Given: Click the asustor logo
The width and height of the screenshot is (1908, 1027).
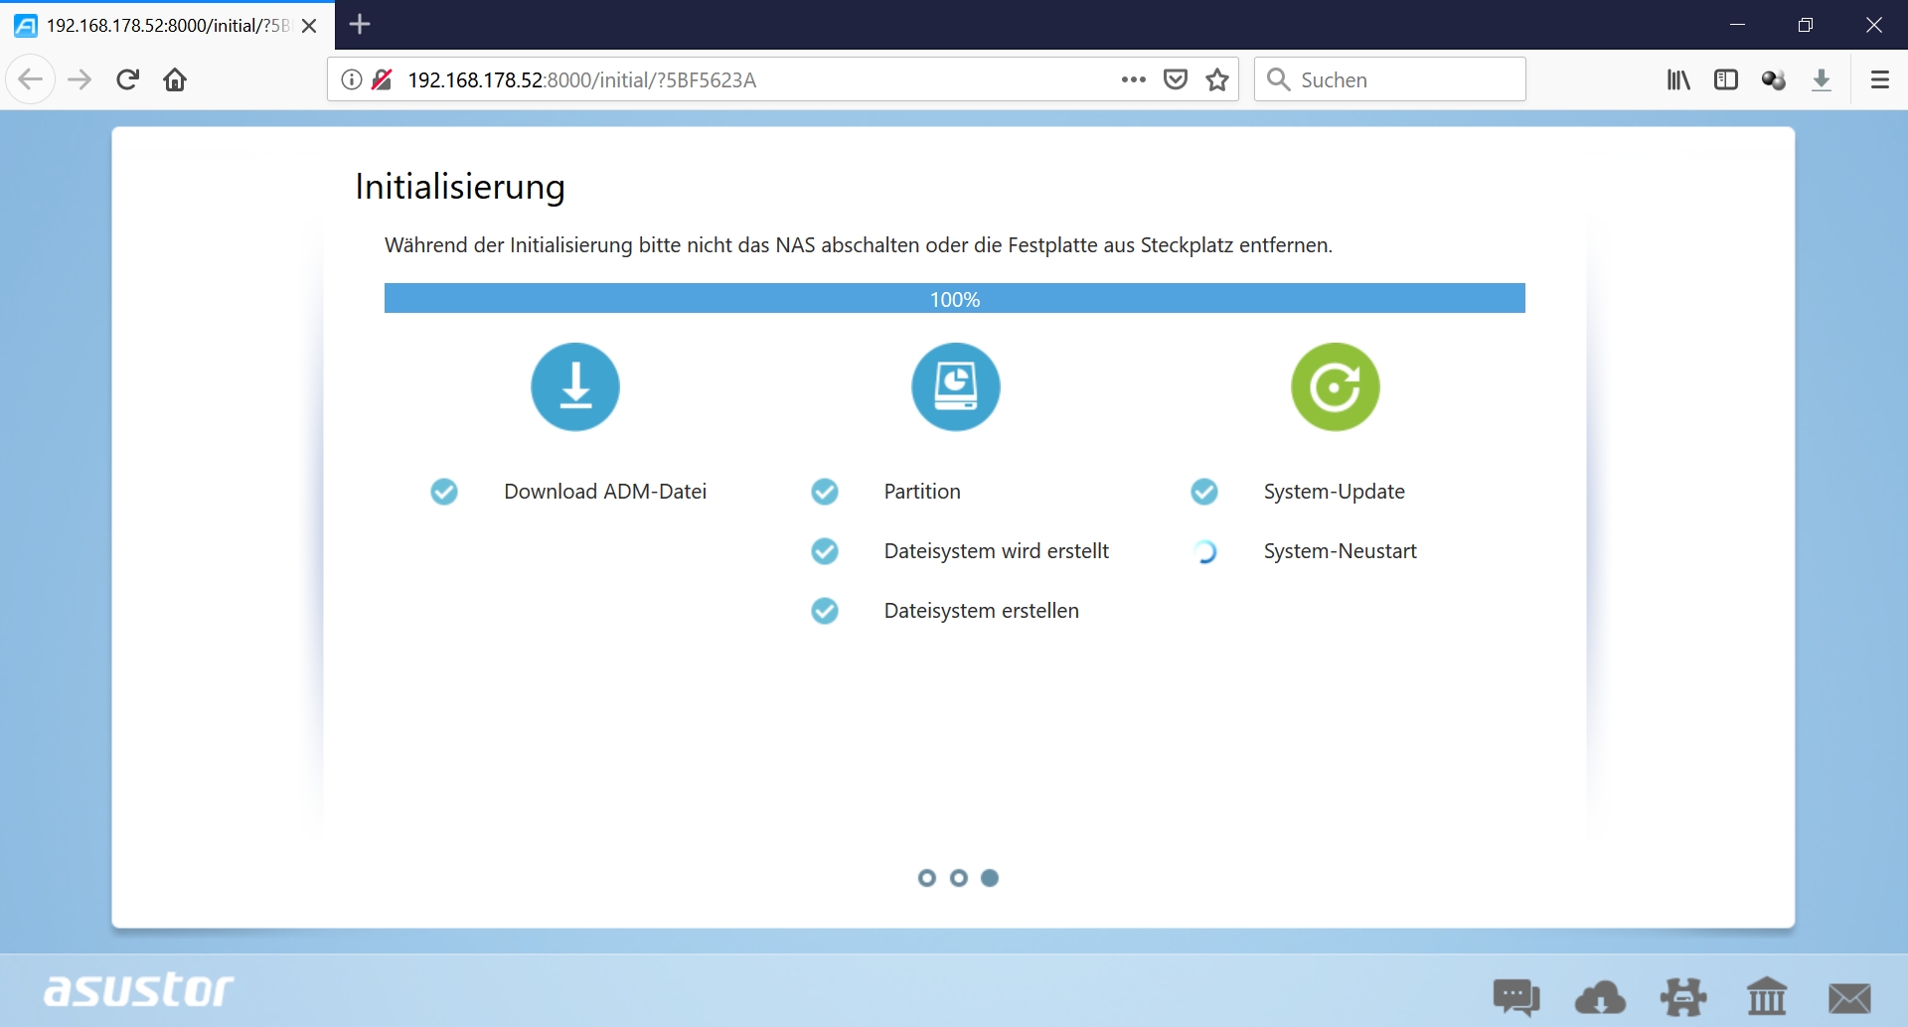Looking at the screenshot, I should [x=139, y=989].
